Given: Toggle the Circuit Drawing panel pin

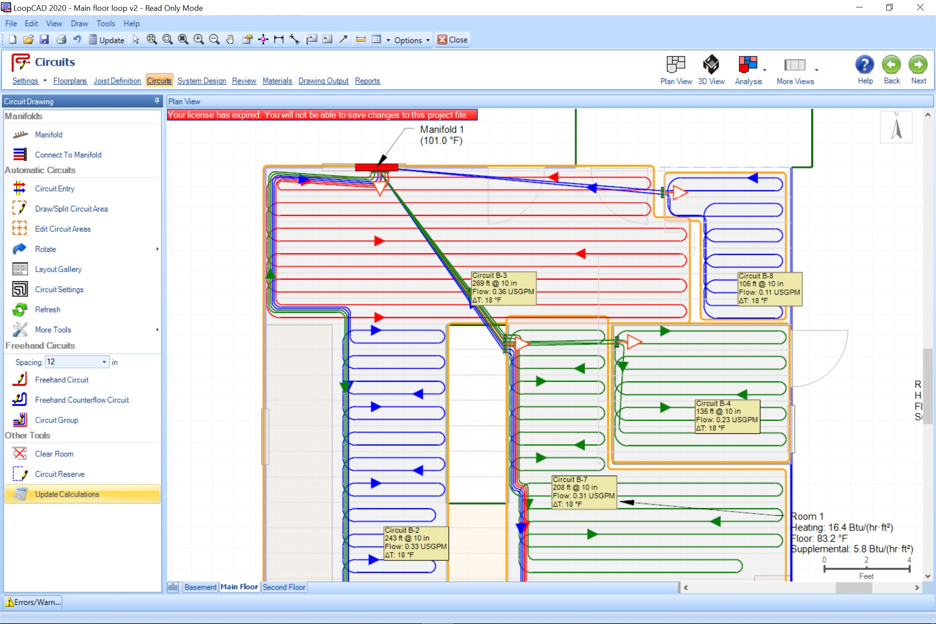Looking at the screenshot, I should pos(156,101).
